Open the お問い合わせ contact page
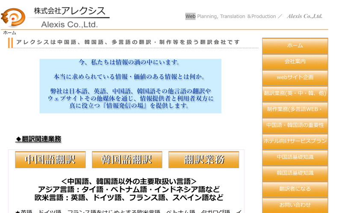 tap(295, 205)
